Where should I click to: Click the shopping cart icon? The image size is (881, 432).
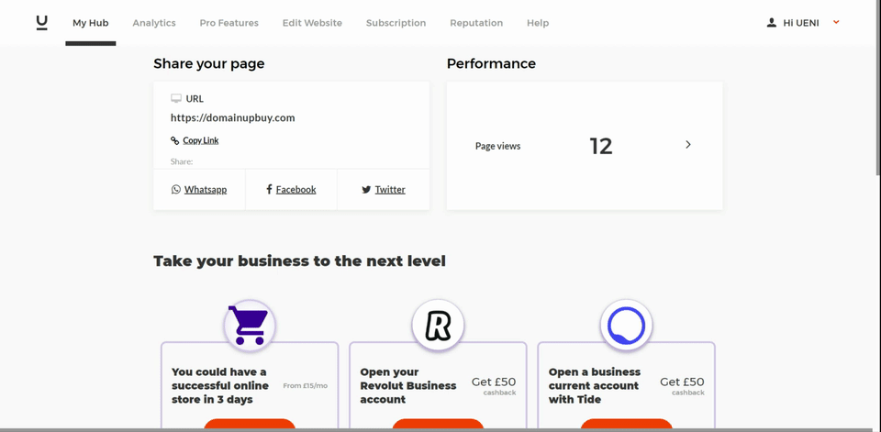pos(250,325)
